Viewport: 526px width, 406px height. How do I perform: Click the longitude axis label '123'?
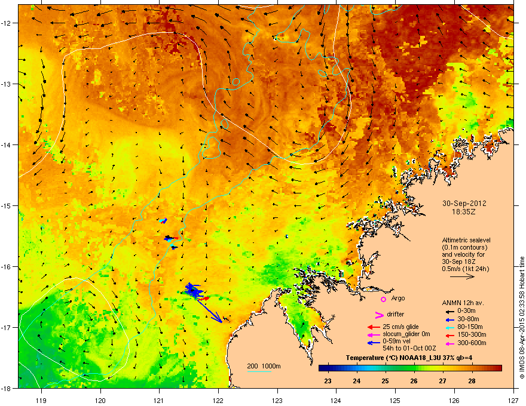coord(277,400)
